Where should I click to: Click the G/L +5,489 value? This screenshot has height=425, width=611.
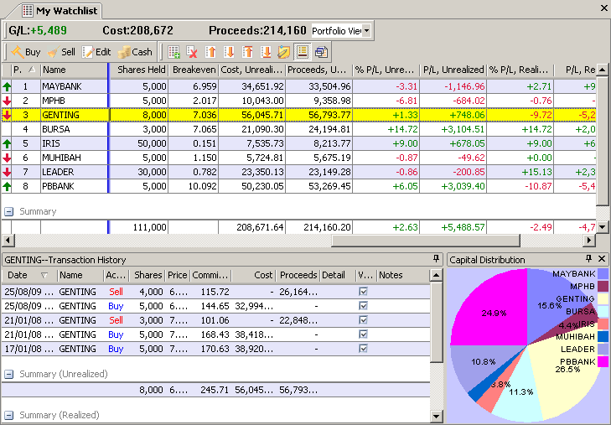point(49,30)
